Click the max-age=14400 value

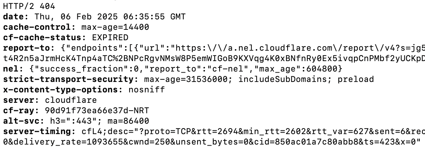115,27
